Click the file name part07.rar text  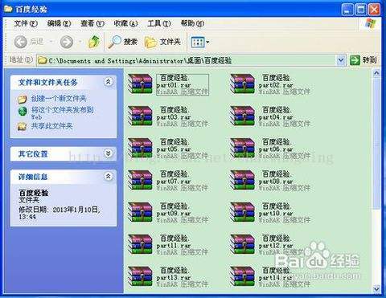point(174,182)
